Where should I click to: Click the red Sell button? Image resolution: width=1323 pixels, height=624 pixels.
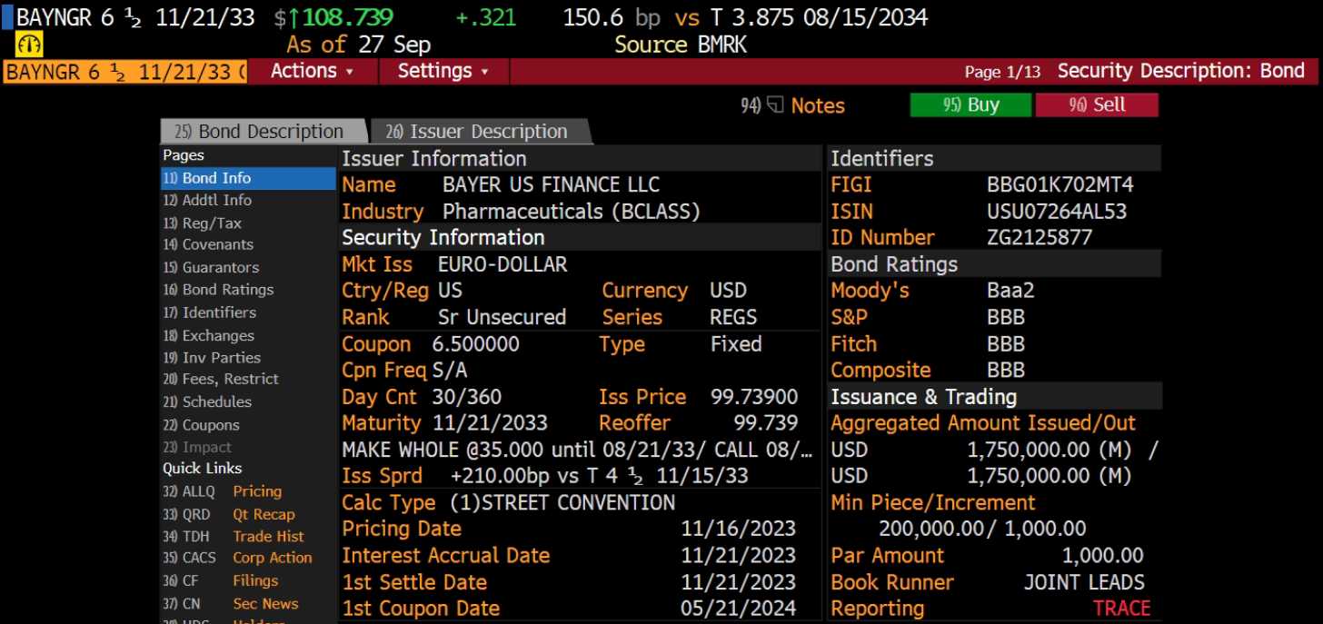(x=1097, y=105)
